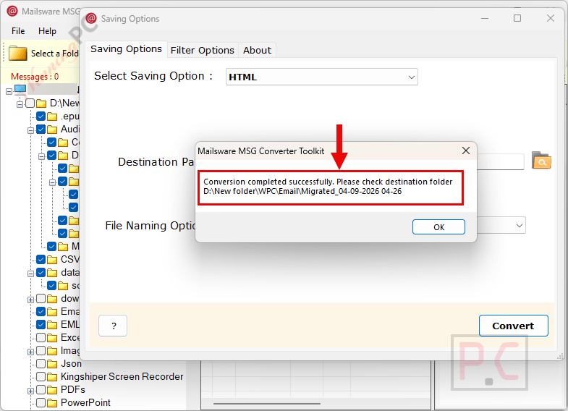Check the Kingshiper Screen Recorder checkbox
The height and width of the screenshot is (411, 568).
click(41, 376)
